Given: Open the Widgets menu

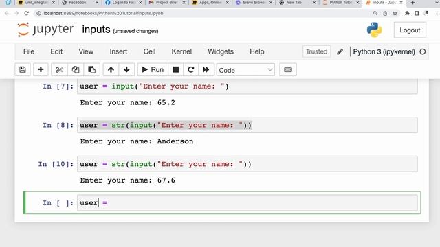Looking at the screenshot, I should (x=221, y=51).
